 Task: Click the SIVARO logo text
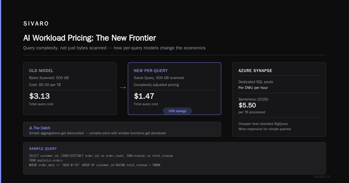(x=36, y=24)
